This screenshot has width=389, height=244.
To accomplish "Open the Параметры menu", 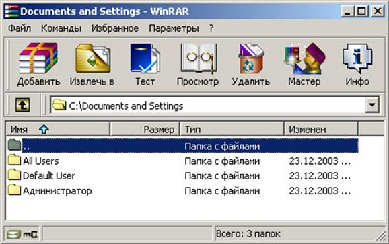I will coord(174,28).
